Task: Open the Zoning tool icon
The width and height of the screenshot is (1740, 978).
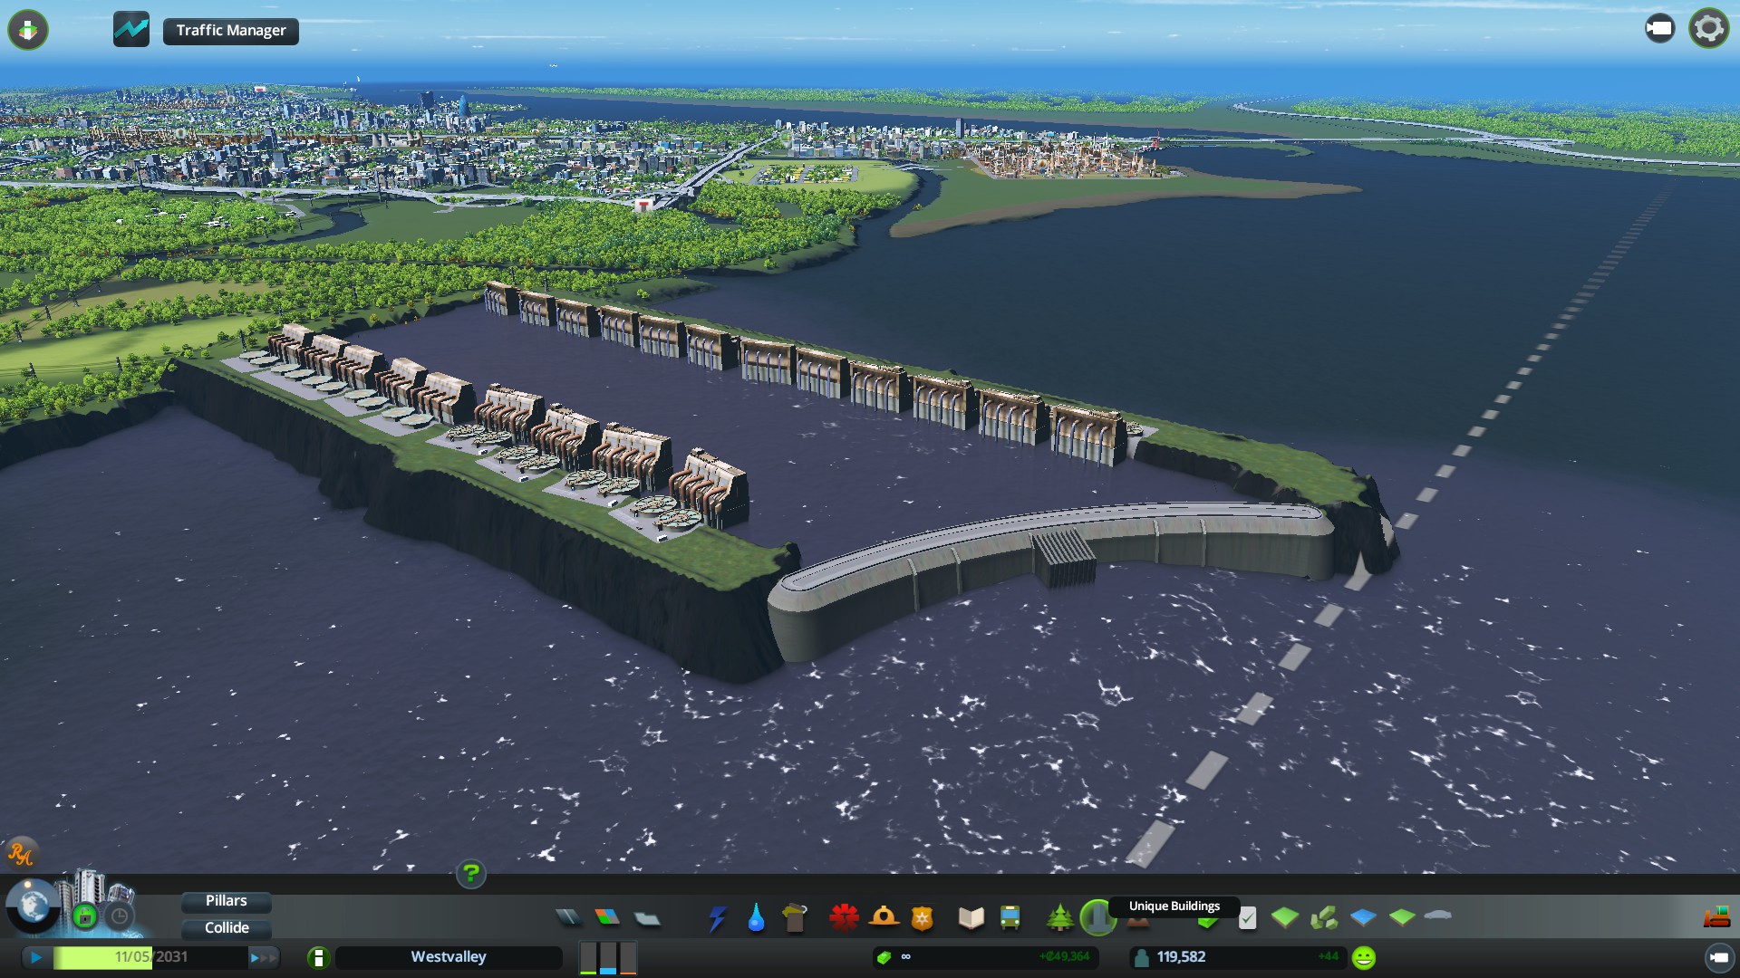Action: pyautogui.click(x=607, y=918)
